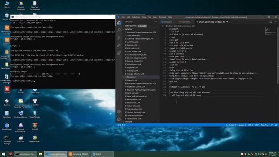Open the Selection menu
The width and height of the screenshot is (279, 157).
click(x=136, y=17)
